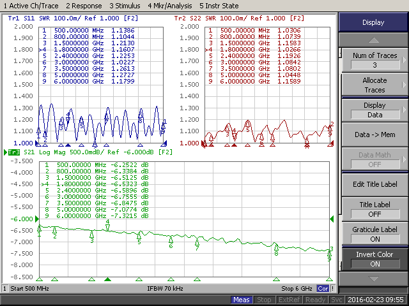Open Data Math OFF submenu
Image resolution: width=409 pixels, height=306 pixels.
click(x=374, y=159)
